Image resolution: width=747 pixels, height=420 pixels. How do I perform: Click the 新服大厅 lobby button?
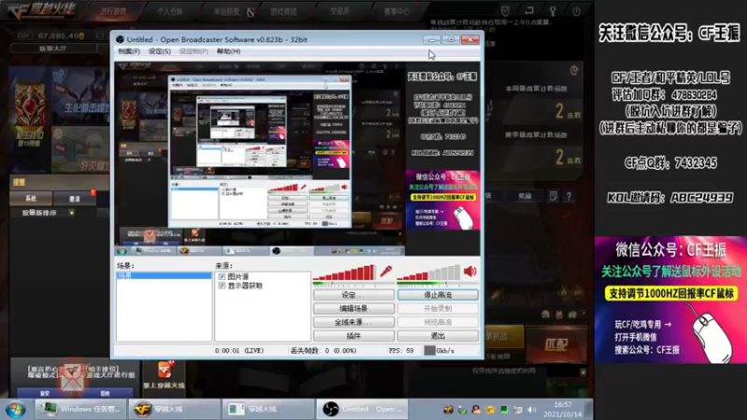point(53,49)
